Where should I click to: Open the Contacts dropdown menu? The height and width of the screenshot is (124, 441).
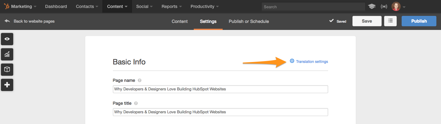click(x=87, y=6)
